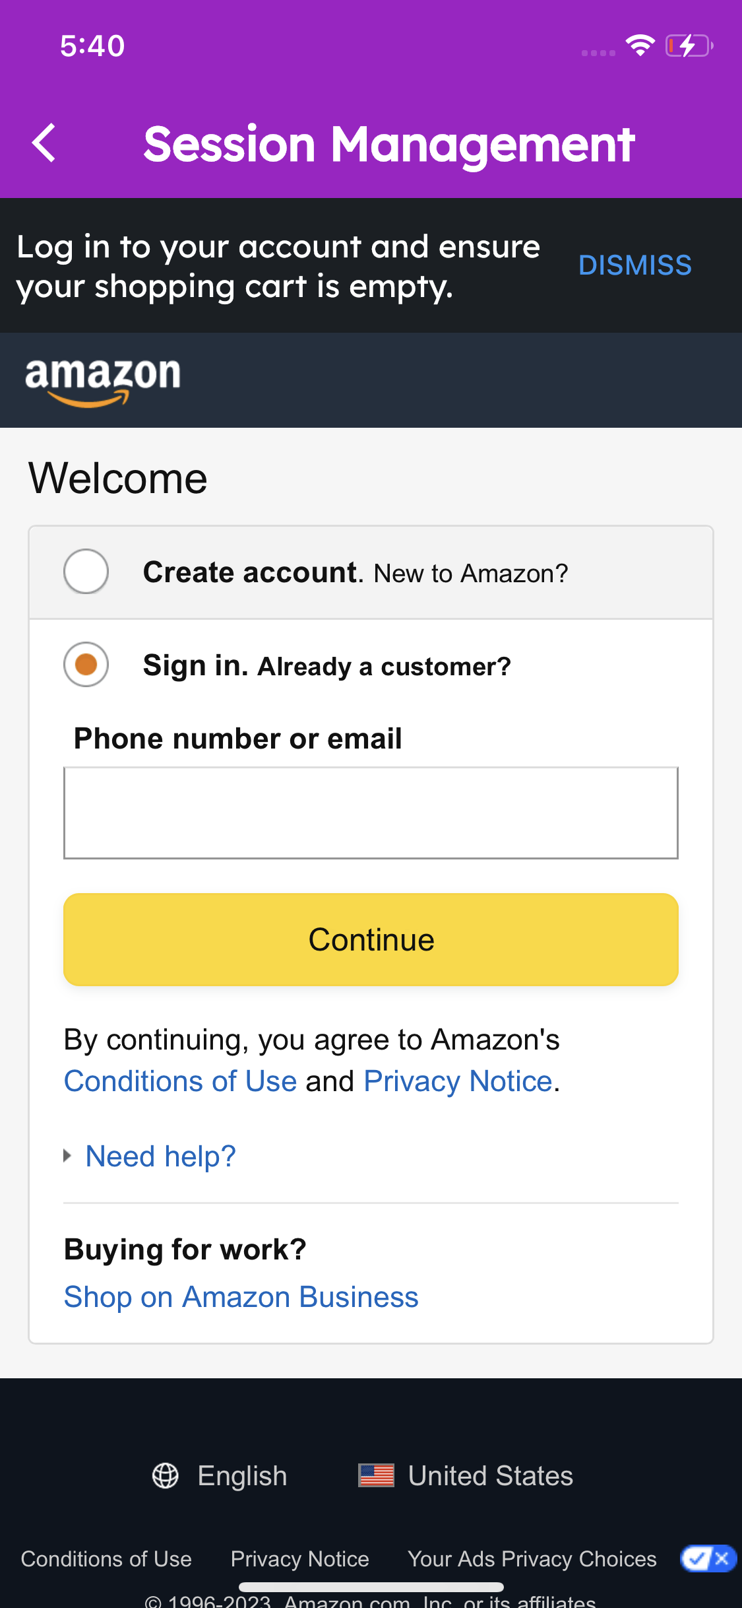This screenshot has width=742, height=1608.
Task: Click the United States flag icon
Action: click(x=376, y=1475)
